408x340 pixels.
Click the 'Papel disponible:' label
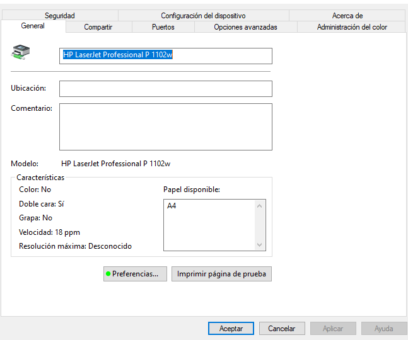coord(192,190)
